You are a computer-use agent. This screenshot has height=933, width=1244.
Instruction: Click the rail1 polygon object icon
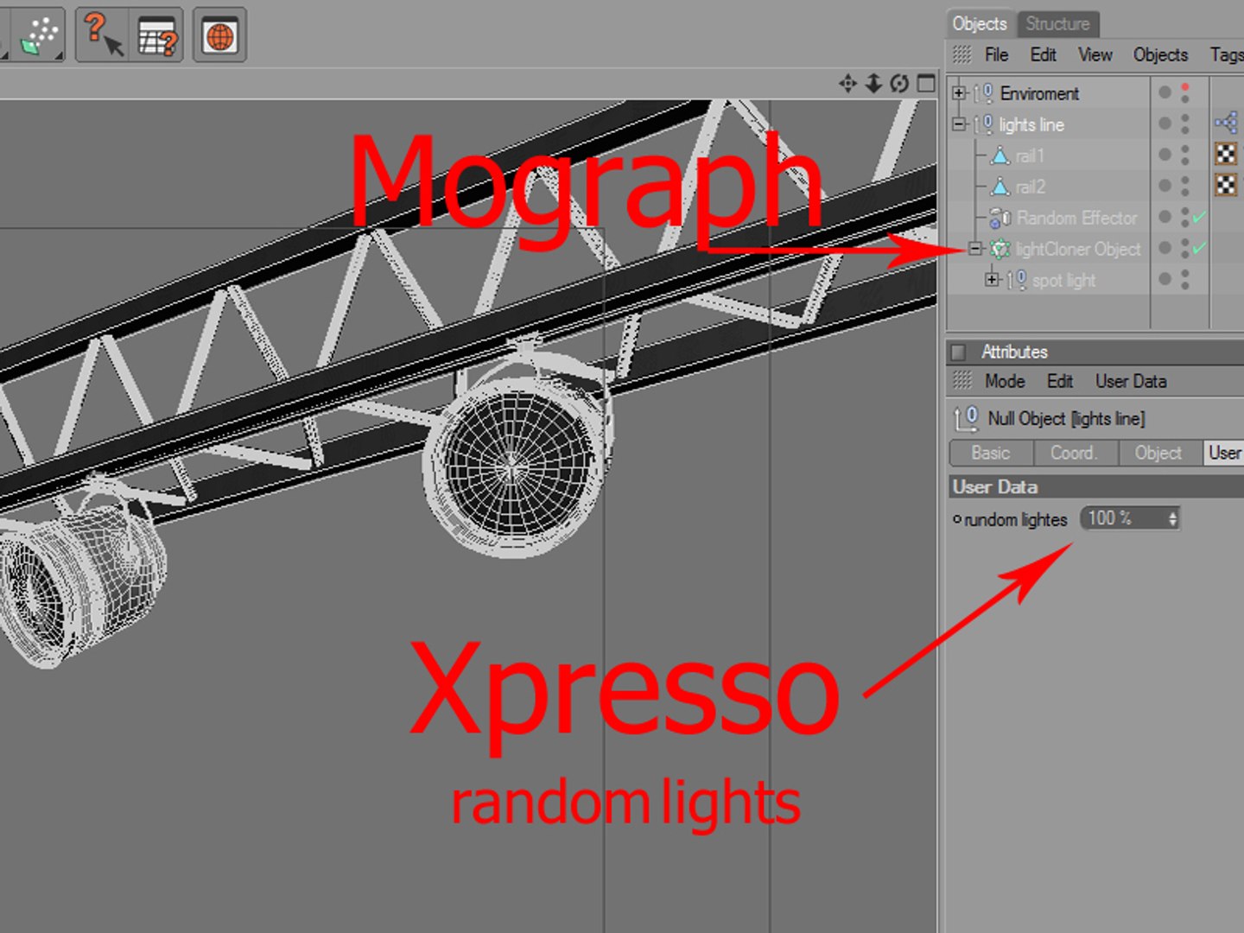(x=1000, y=155)
